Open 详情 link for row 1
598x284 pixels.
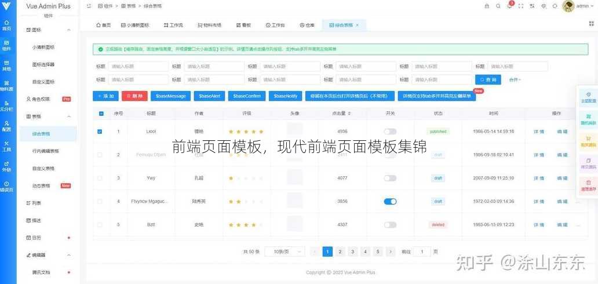(x=539, y=132)
